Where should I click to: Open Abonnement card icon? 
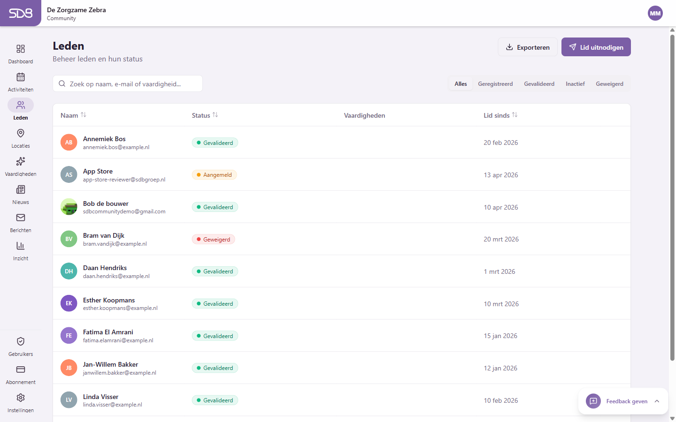pyautogui.click(x=21, y=370)
